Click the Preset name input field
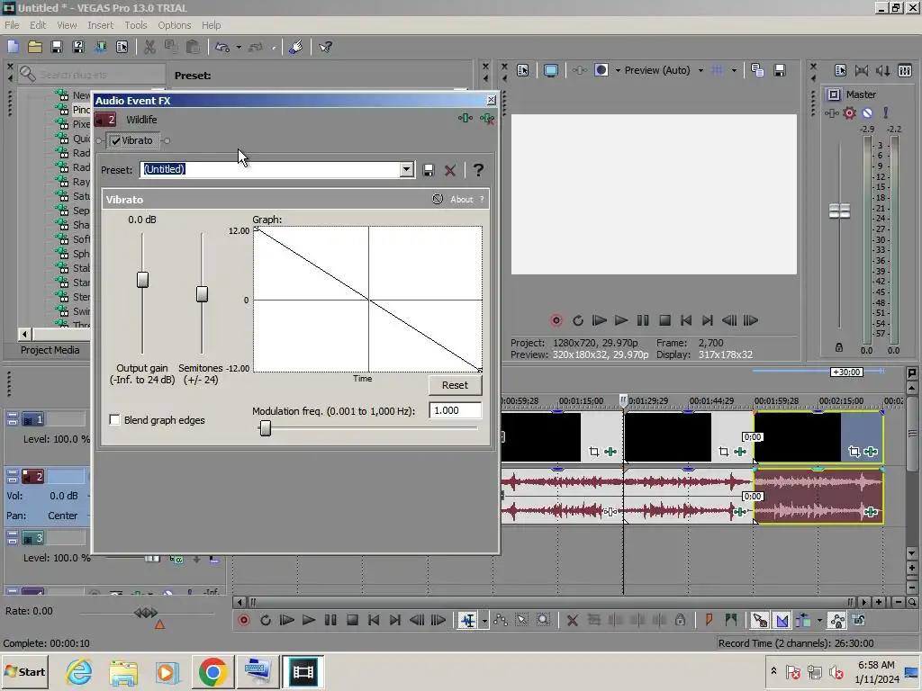 point(270,170)
